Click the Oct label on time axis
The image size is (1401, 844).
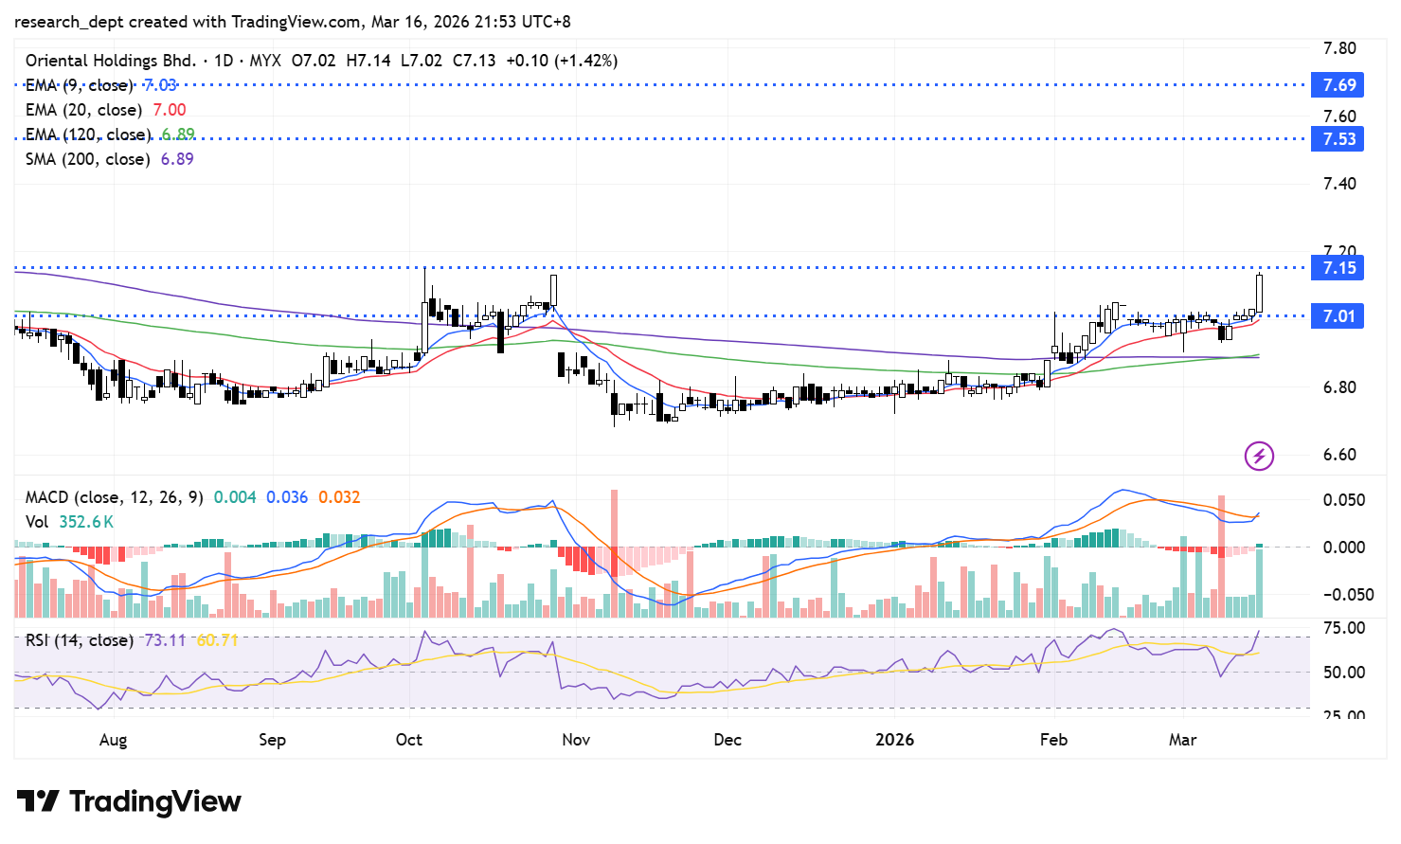coord(408,740)
